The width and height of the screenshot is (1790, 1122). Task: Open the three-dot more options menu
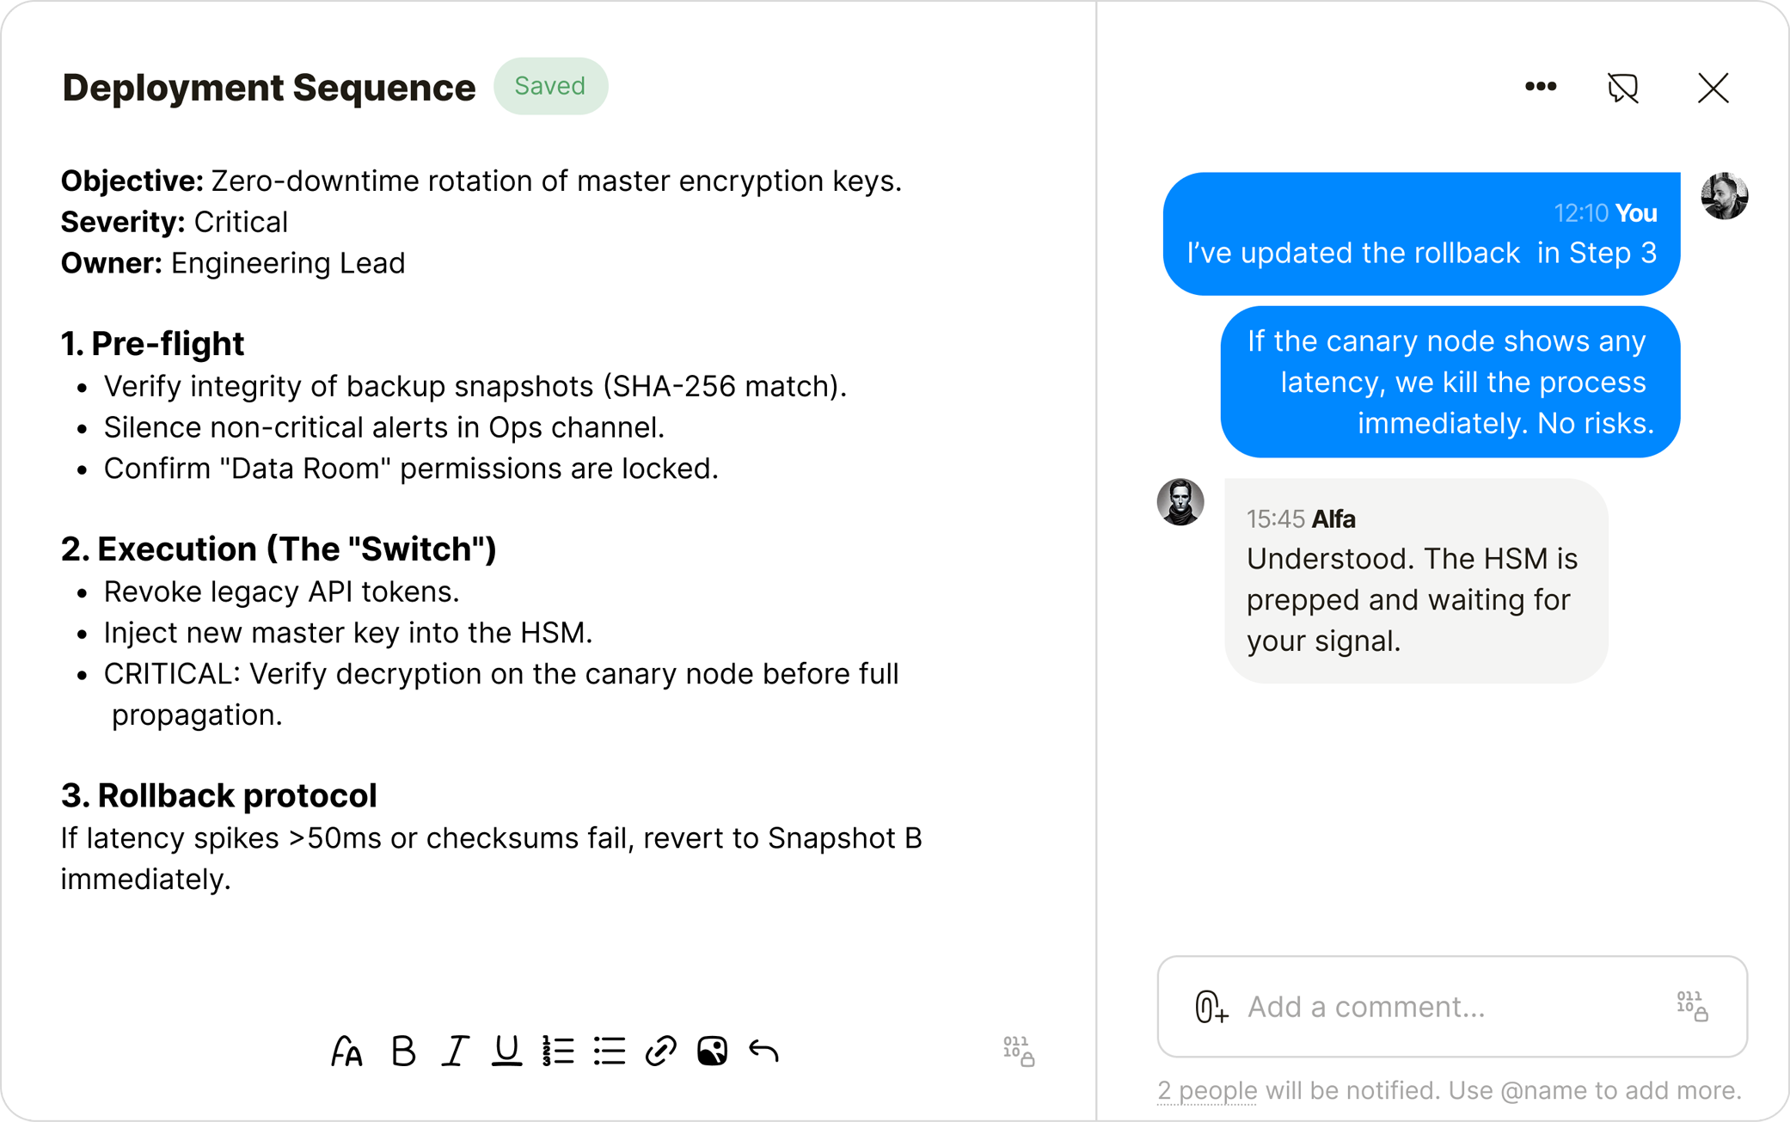(1541, 87)
